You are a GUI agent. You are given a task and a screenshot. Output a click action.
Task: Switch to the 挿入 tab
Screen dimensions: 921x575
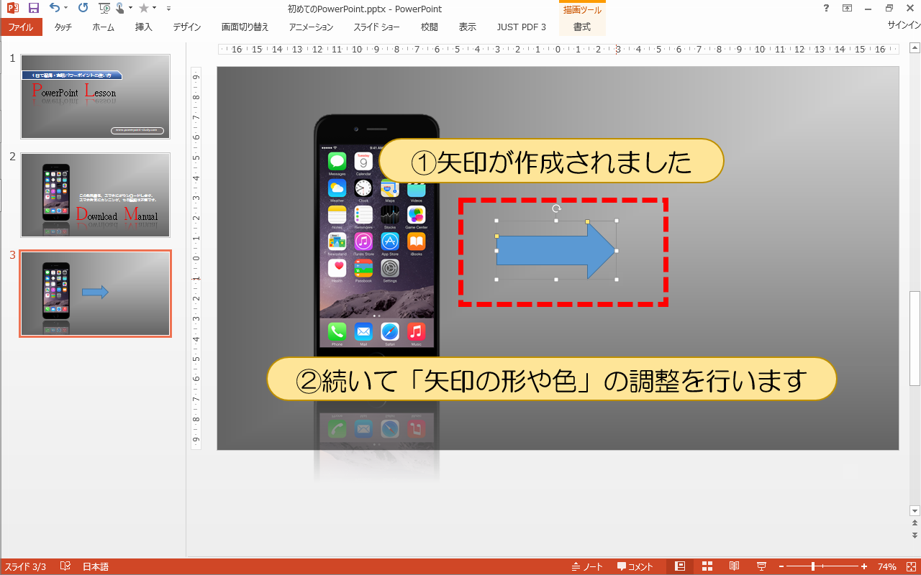pos(144,27)
